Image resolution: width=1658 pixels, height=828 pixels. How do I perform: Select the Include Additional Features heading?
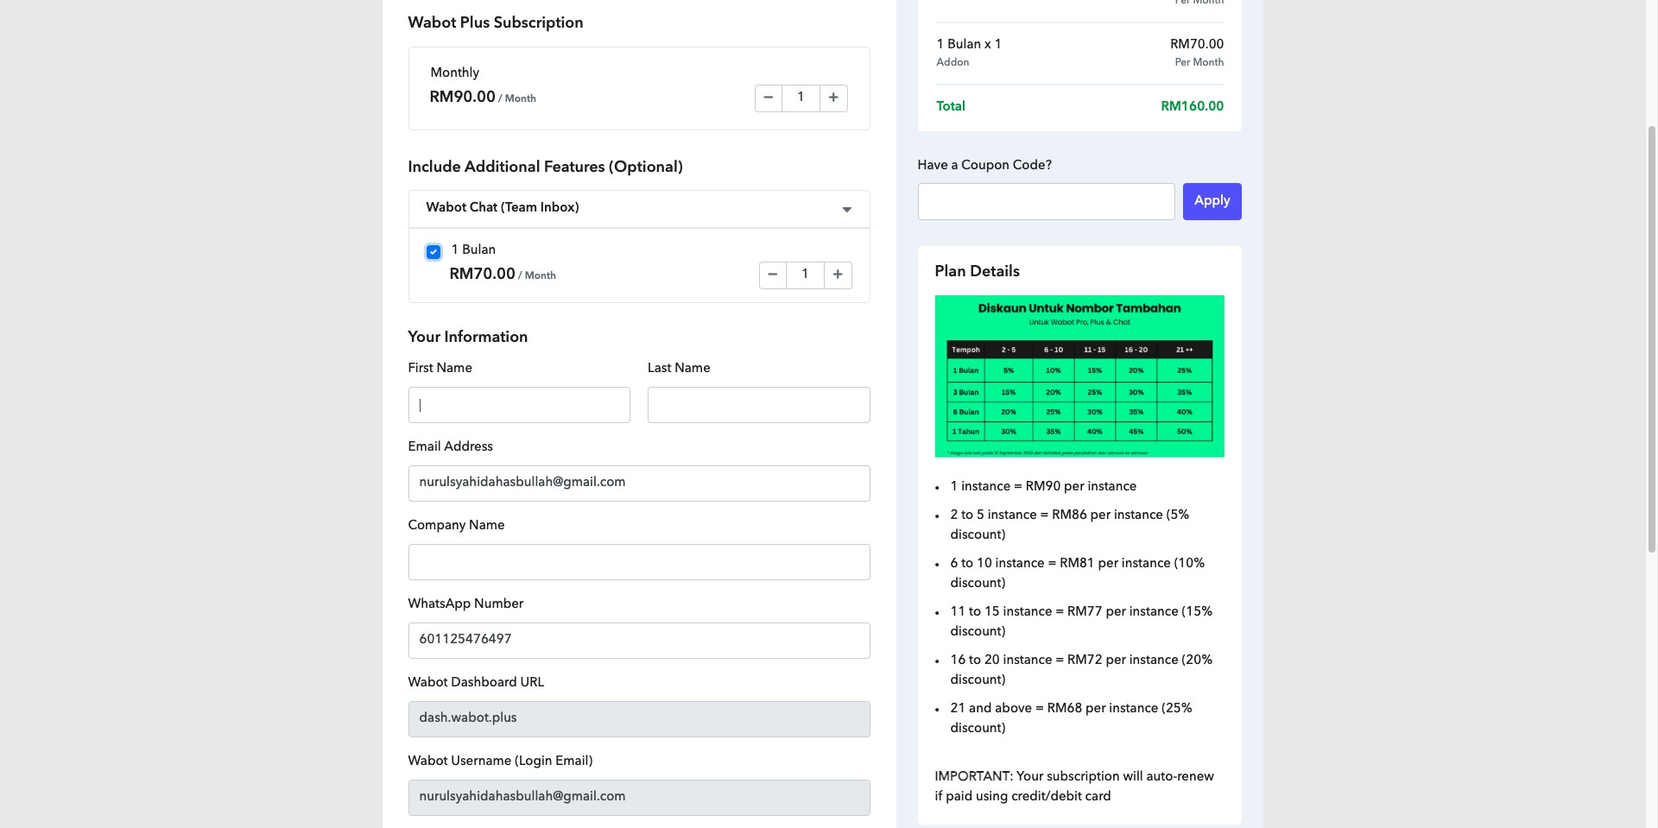[545, 167]
